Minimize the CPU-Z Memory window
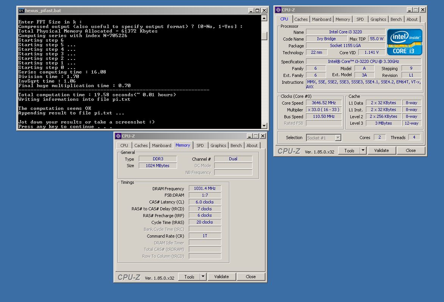The image size is (444, 302). pyautogui.click(x=249, y=136)
